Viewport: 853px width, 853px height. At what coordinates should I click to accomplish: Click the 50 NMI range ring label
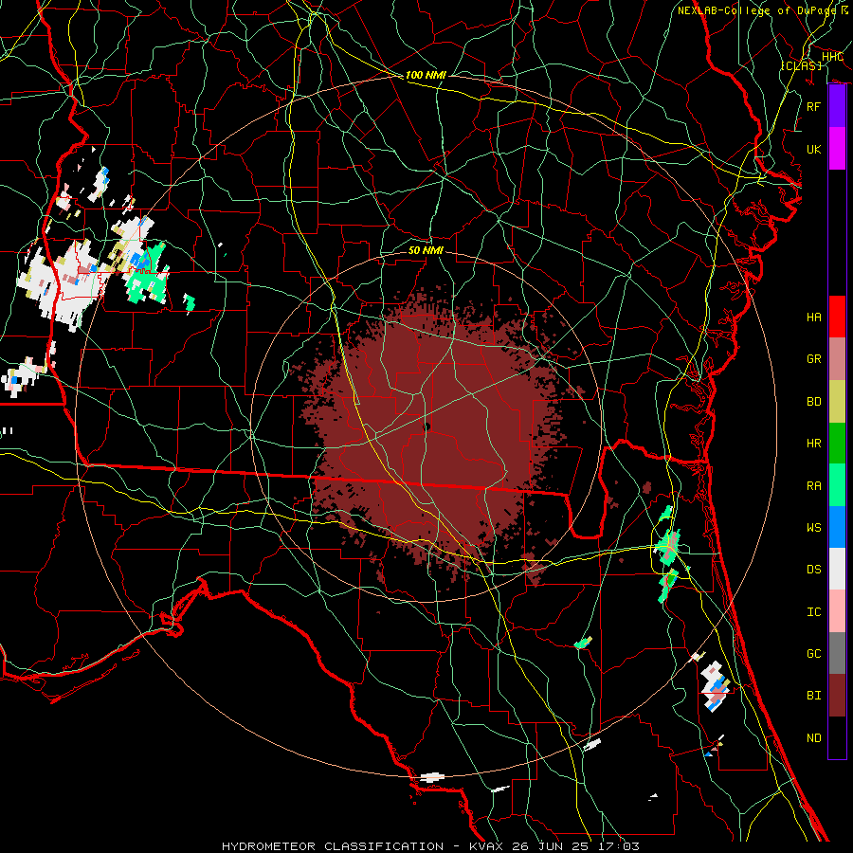tap(426, 250)
